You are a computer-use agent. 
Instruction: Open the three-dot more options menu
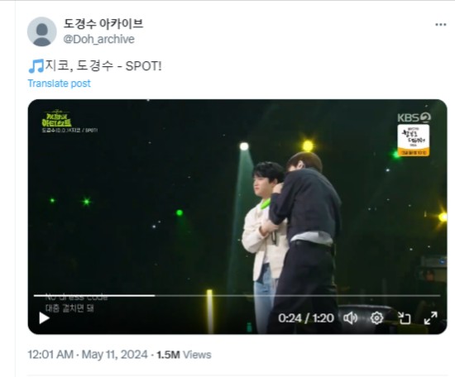click(x=440, y=25)
